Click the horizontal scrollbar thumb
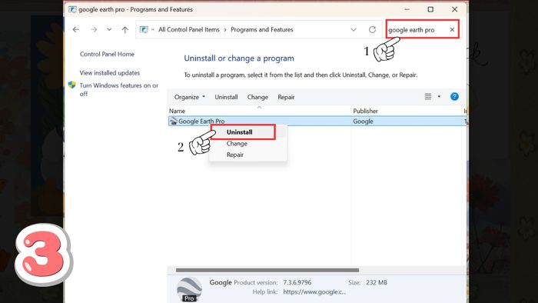This screenshot has width=538, height=303. [267, 270]
